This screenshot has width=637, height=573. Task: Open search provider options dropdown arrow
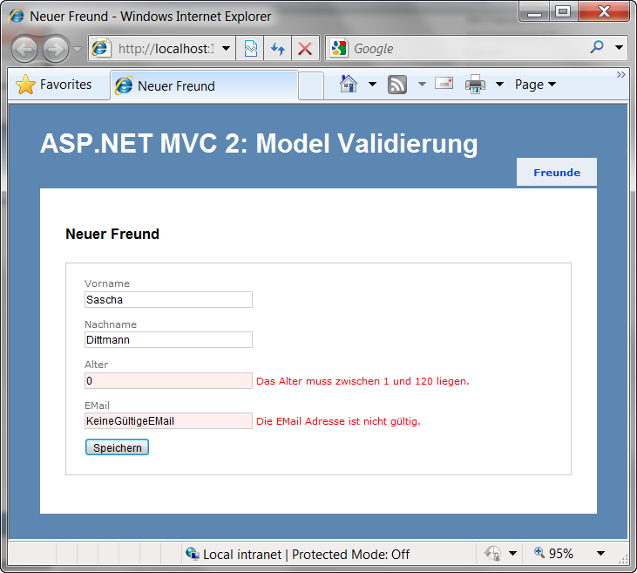point(619,48)
